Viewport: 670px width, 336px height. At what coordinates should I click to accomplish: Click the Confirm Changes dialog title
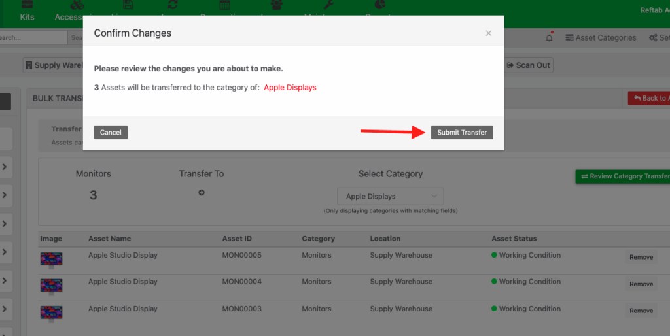click(x=132, y=33)
